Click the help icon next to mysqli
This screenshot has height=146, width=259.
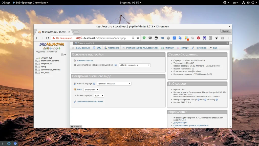coord(199,100)
